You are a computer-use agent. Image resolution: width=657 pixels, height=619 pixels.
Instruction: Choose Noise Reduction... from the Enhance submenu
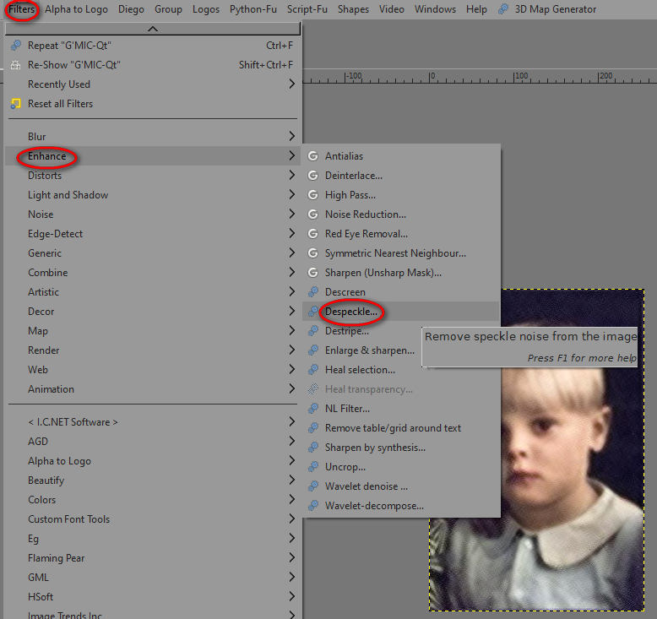[401, 214]
